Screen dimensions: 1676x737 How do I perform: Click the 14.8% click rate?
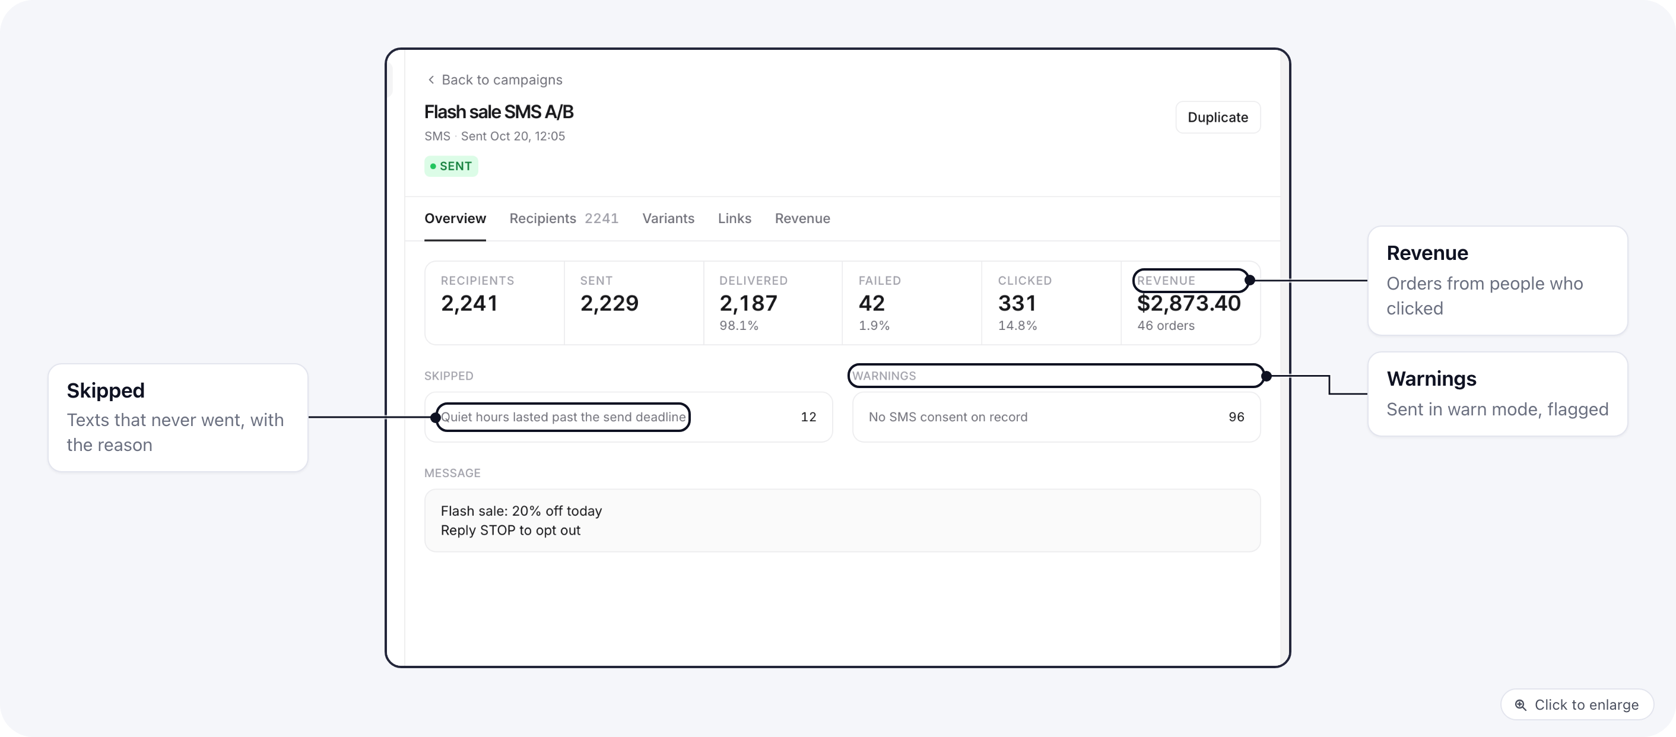pos(1018,325)
